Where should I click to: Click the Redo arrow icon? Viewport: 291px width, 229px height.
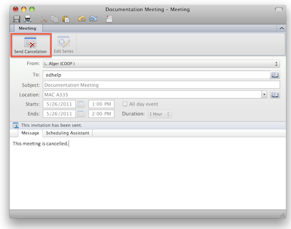pos(93,19)
